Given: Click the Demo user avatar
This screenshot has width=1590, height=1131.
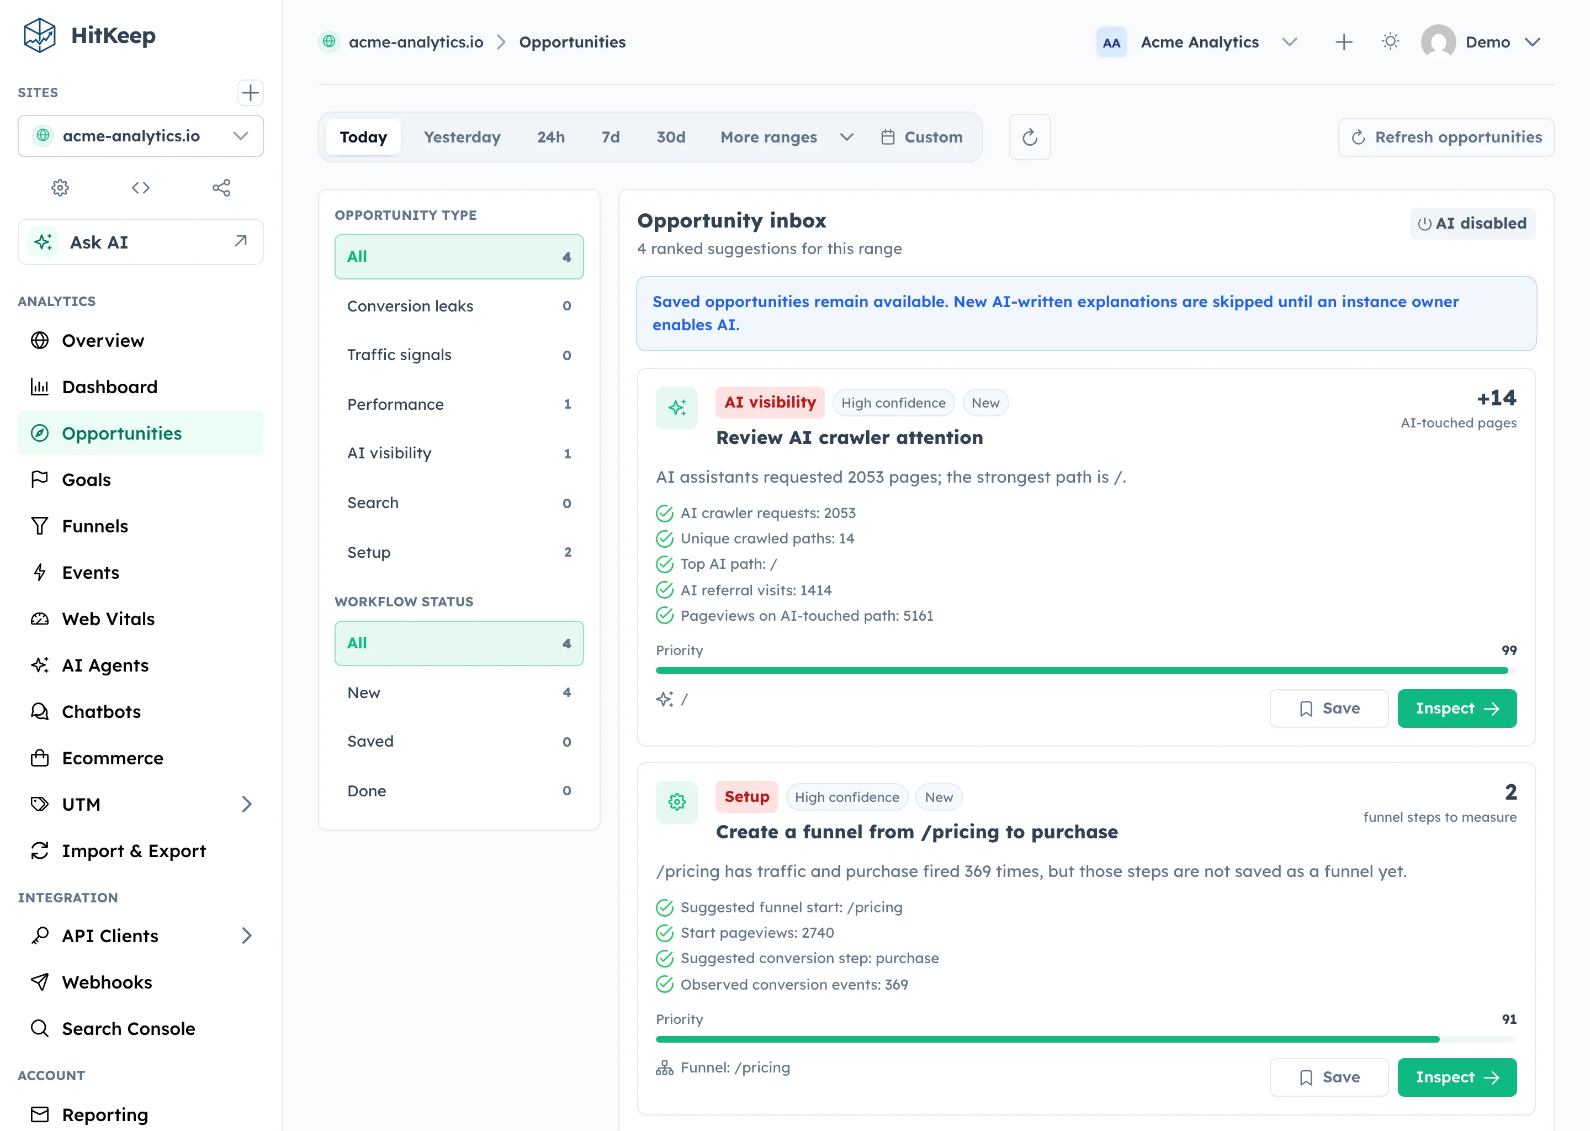Looking at the screenshot, I should [1438, 42].
